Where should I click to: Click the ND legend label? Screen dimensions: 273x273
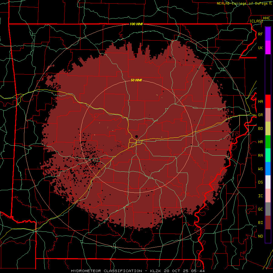tap(260, 236)
